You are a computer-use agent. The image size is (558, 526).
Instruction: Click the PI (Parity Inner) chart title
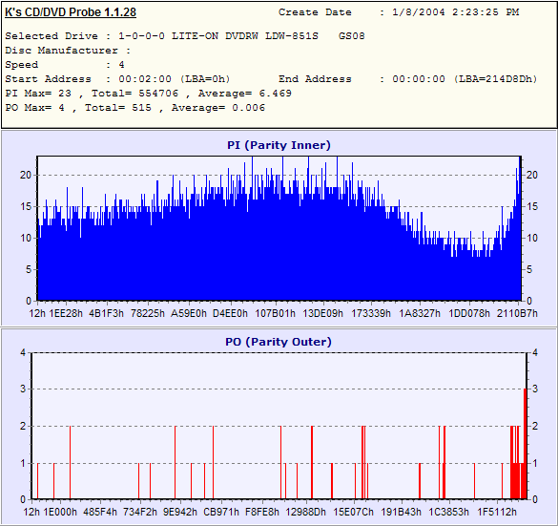coord(279,145)
